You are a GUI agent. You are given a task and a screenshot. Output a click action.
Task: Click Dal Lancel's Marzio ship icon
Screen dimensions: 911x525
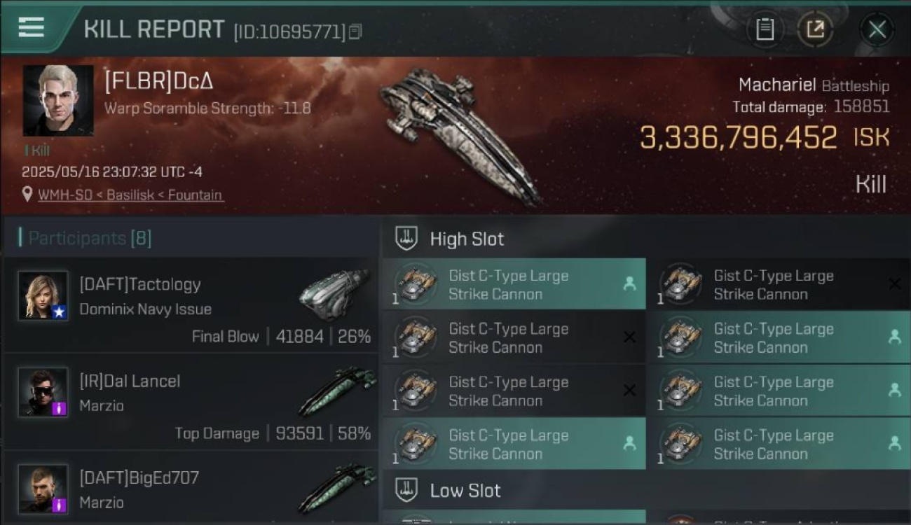pos(337,391)
